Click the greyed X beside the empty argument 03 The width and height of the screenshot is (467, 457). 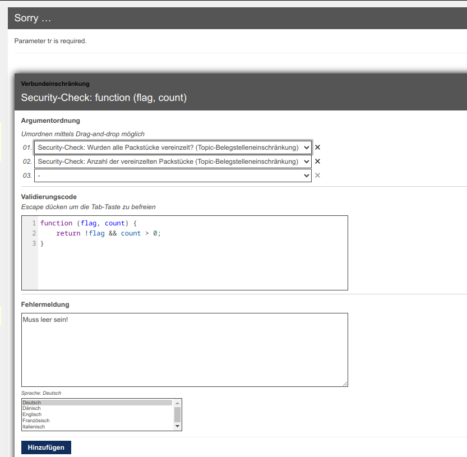pyautogui.click(x=317, y=176)
